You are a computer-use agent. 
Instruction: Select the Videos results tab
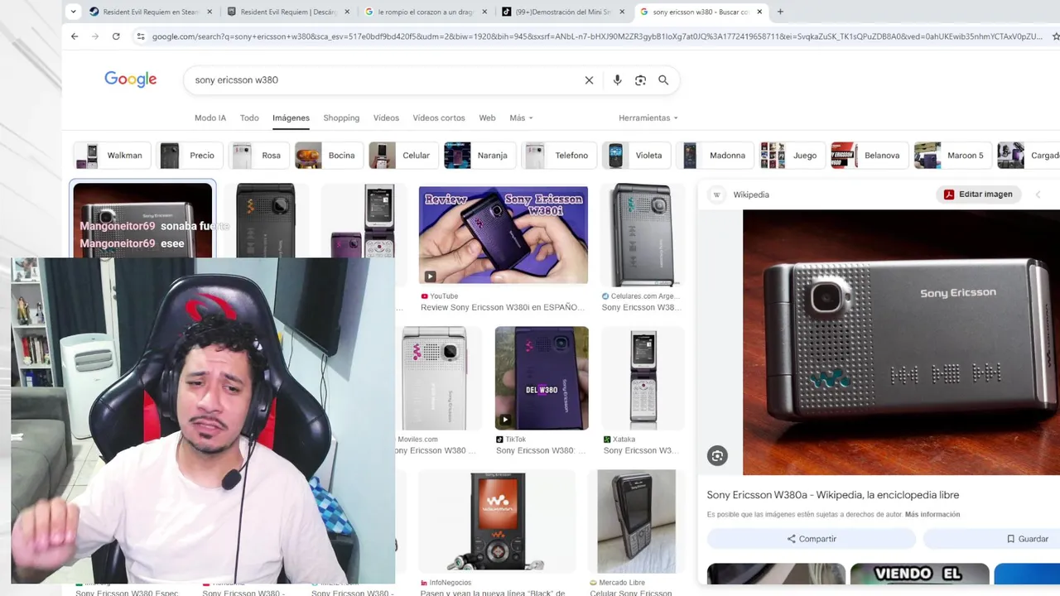pos(386,118)
